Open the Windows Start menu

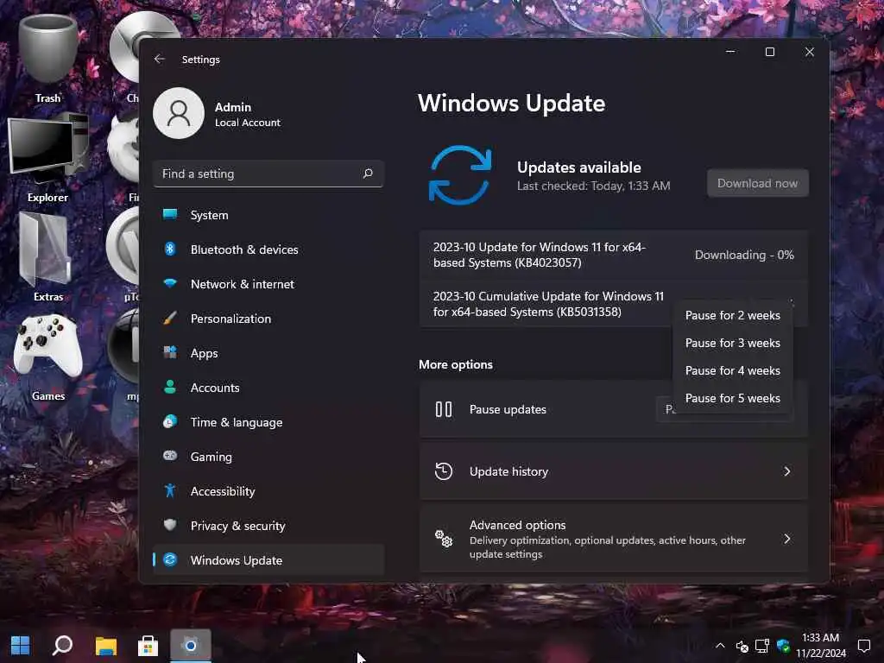click(x=21, y=646)
